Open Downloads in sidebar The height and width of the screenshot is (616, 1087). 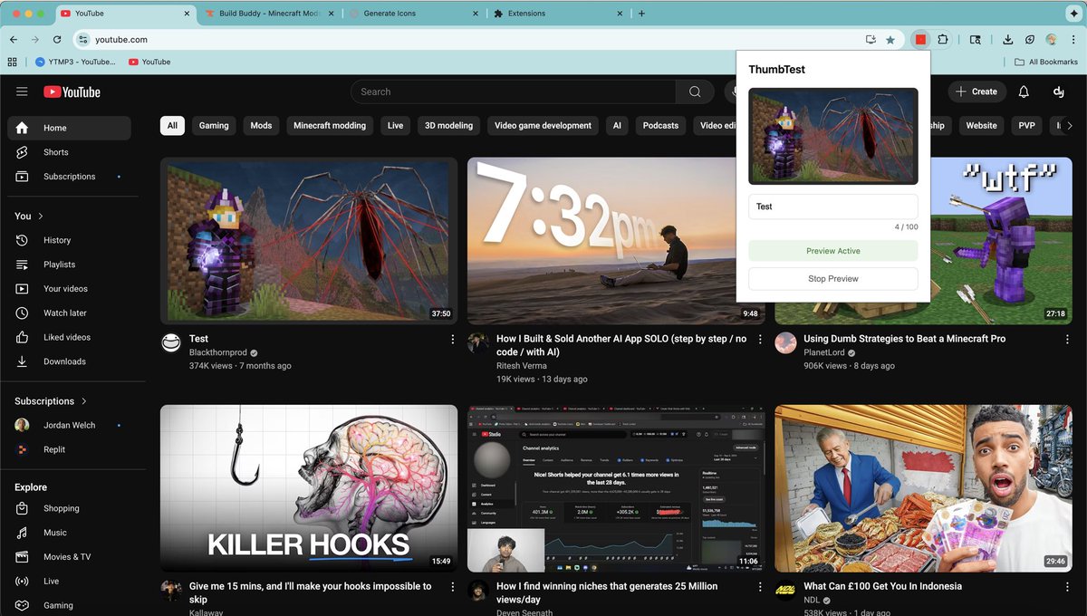click(69, 361)
